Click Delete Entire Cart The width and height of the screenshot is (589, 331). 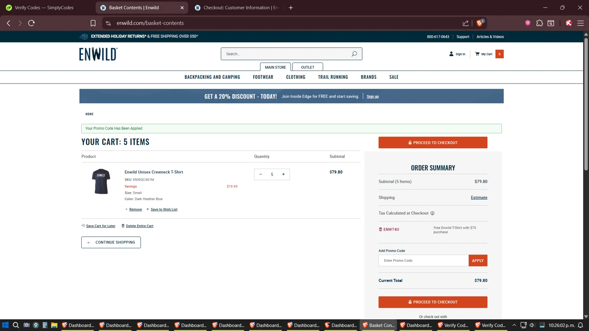(x=139, y=226)
